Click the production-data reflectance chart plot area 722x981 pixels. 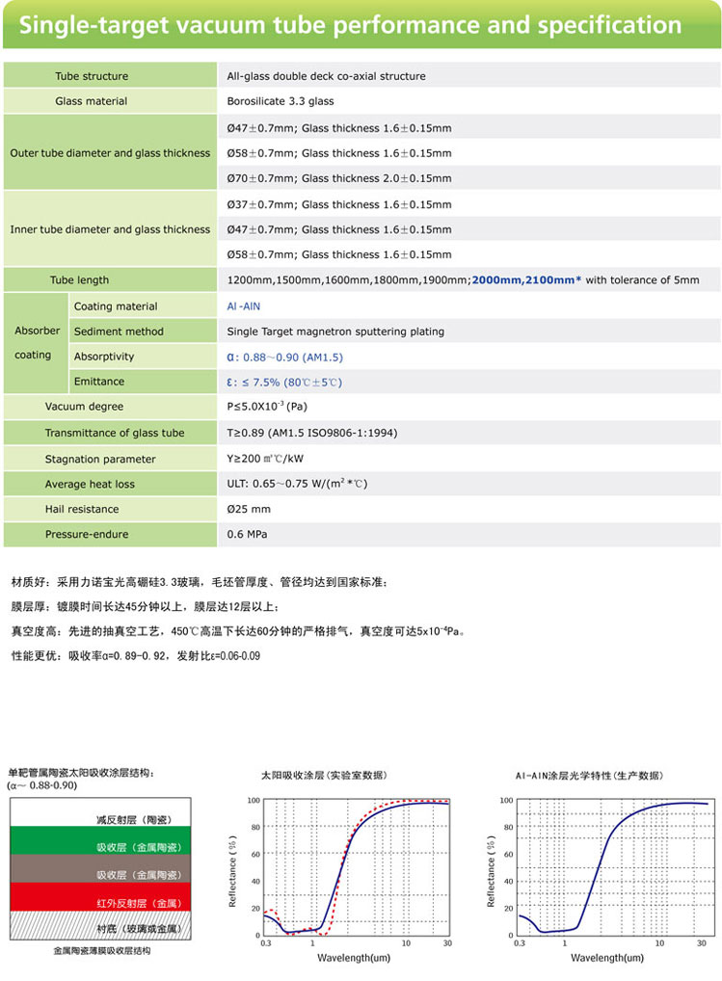616,867
